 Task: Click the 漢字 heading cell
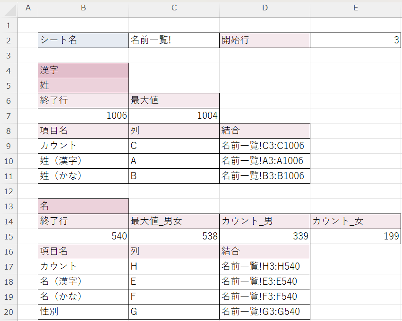[83, 71]
